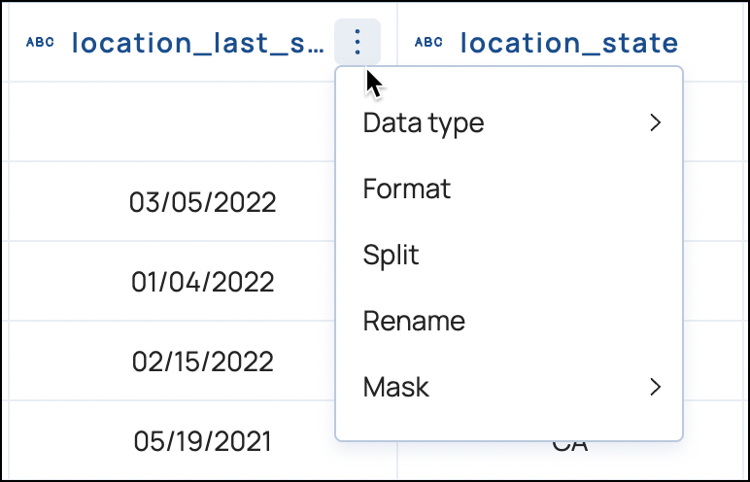Open the Mask submenu

tap(396, 387)
